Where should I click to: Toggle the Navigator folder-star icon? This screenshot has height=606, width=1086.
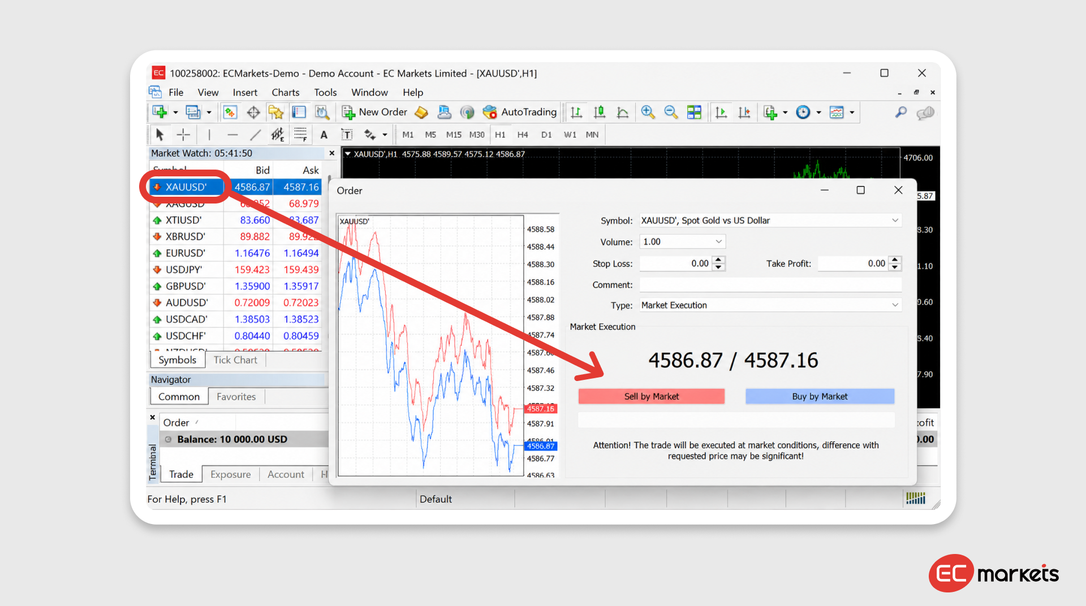[276, 112]
